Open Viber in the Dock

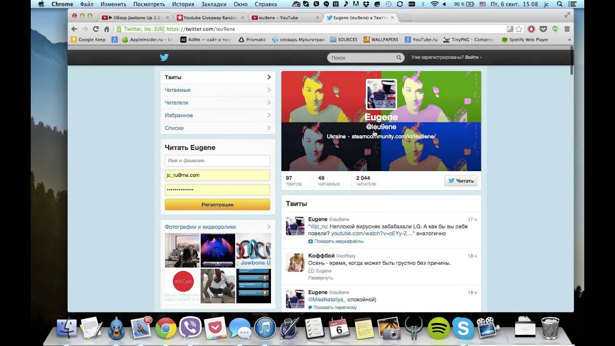point(190,328)
